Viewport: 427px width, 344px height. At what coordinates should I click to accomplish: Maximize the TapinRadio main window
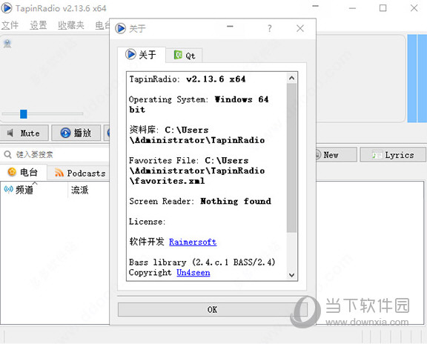pos(383,8)
